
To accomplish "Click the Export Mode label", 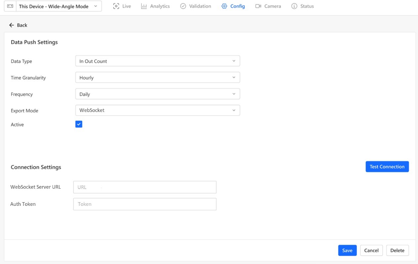I will click(24, 111).
